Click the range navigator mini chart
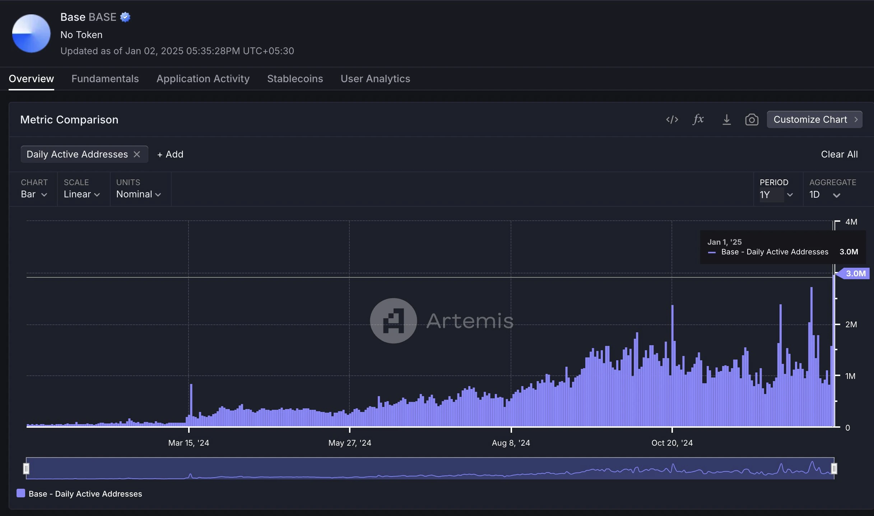This screenshot has height=516, width=874. click(430, 469)
